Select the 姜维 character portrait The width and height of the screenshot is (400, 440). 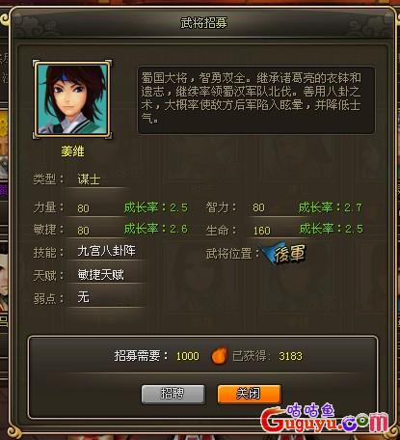click(x=72, y=99)
